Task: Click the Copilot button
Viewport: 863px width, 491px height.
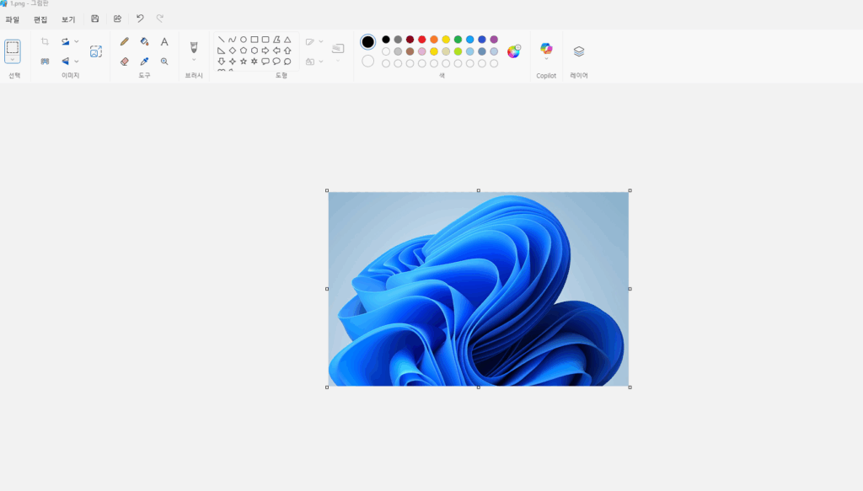Action: (x=546, y=50)
